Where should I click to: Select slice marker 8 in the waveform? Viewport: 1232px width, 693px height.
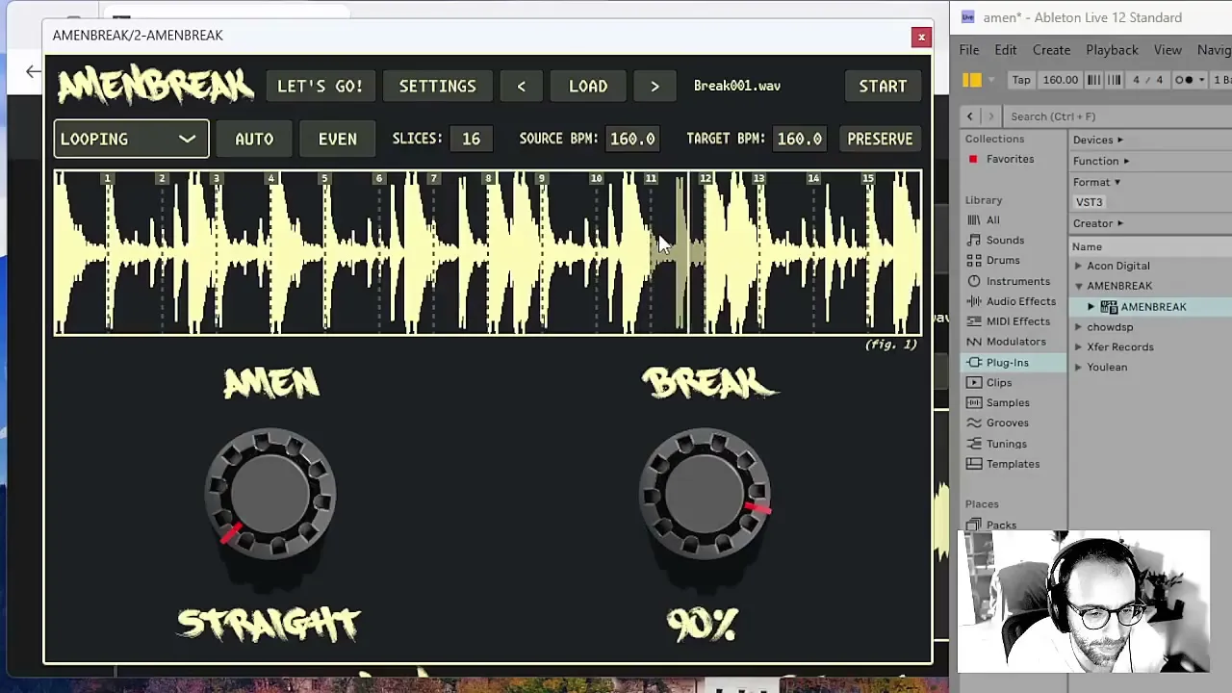(488, 179)
